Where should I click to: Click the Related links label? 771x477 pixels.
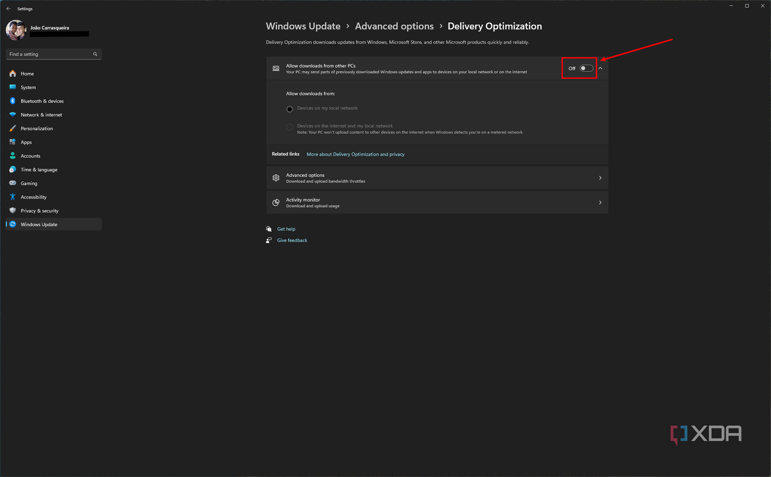(x=286, y=154)
